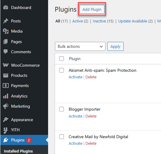Activate the Blogger Importer plugin

point(76,116)
